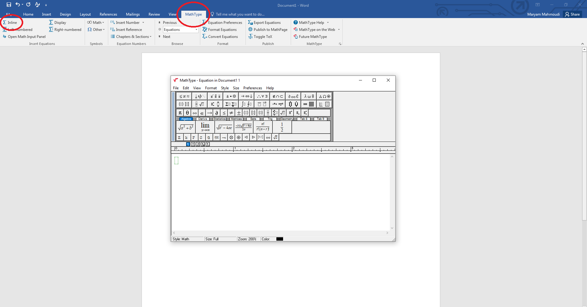Open fraction and radical templates palette

coord(200,104)
